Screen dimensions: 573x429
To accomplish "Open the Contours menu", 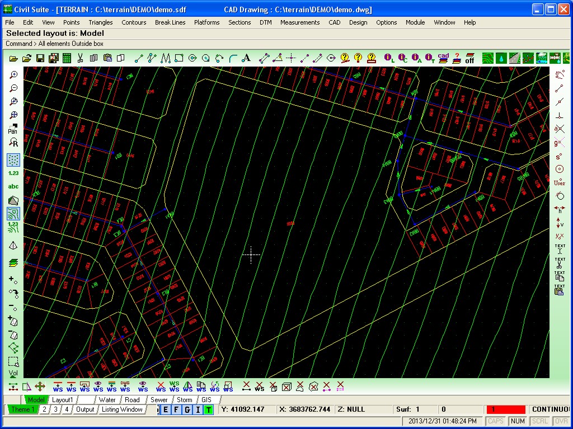I will click(134, 22).
